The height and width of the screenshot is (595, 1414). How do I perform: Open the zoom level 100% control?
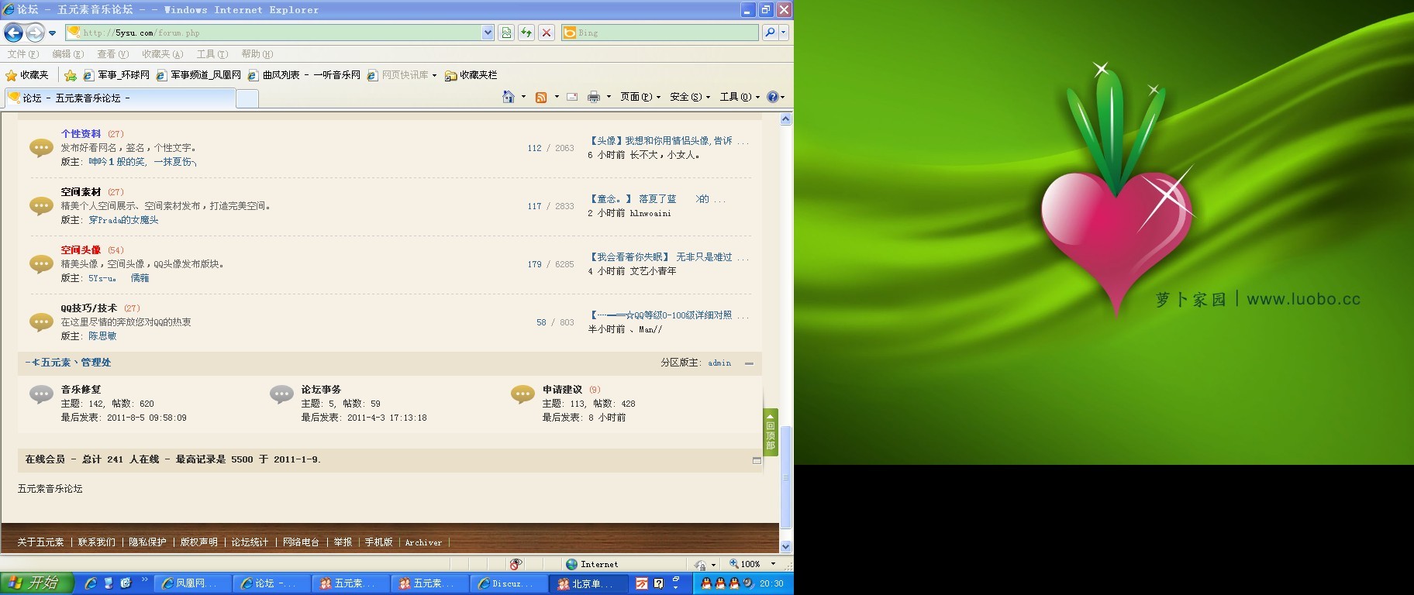[x=753, y=564]
